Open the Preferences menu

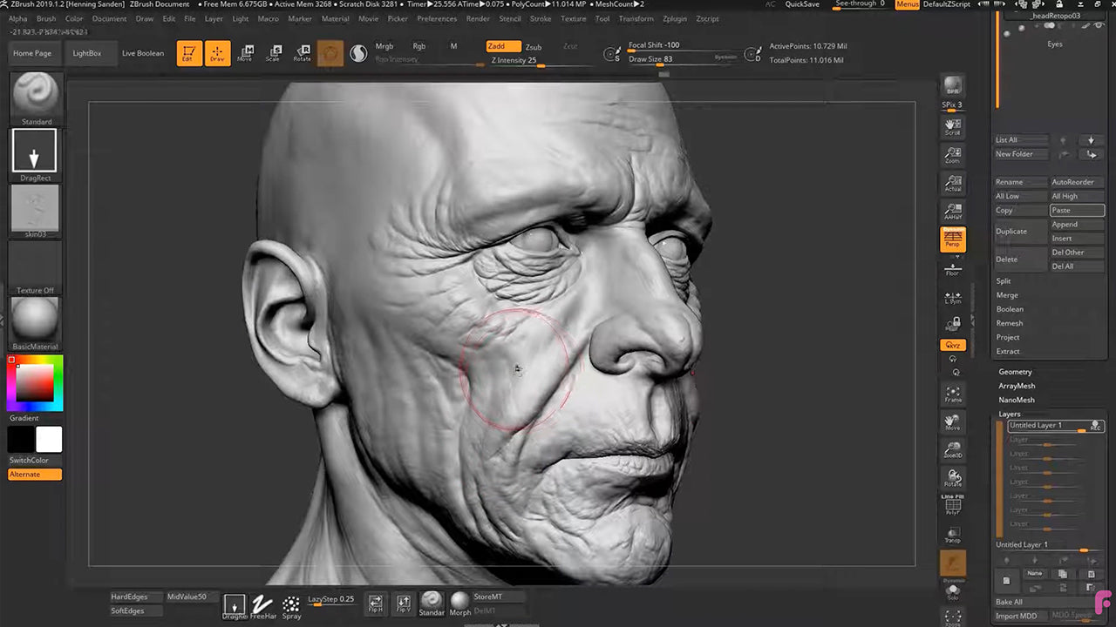[437, 18]
